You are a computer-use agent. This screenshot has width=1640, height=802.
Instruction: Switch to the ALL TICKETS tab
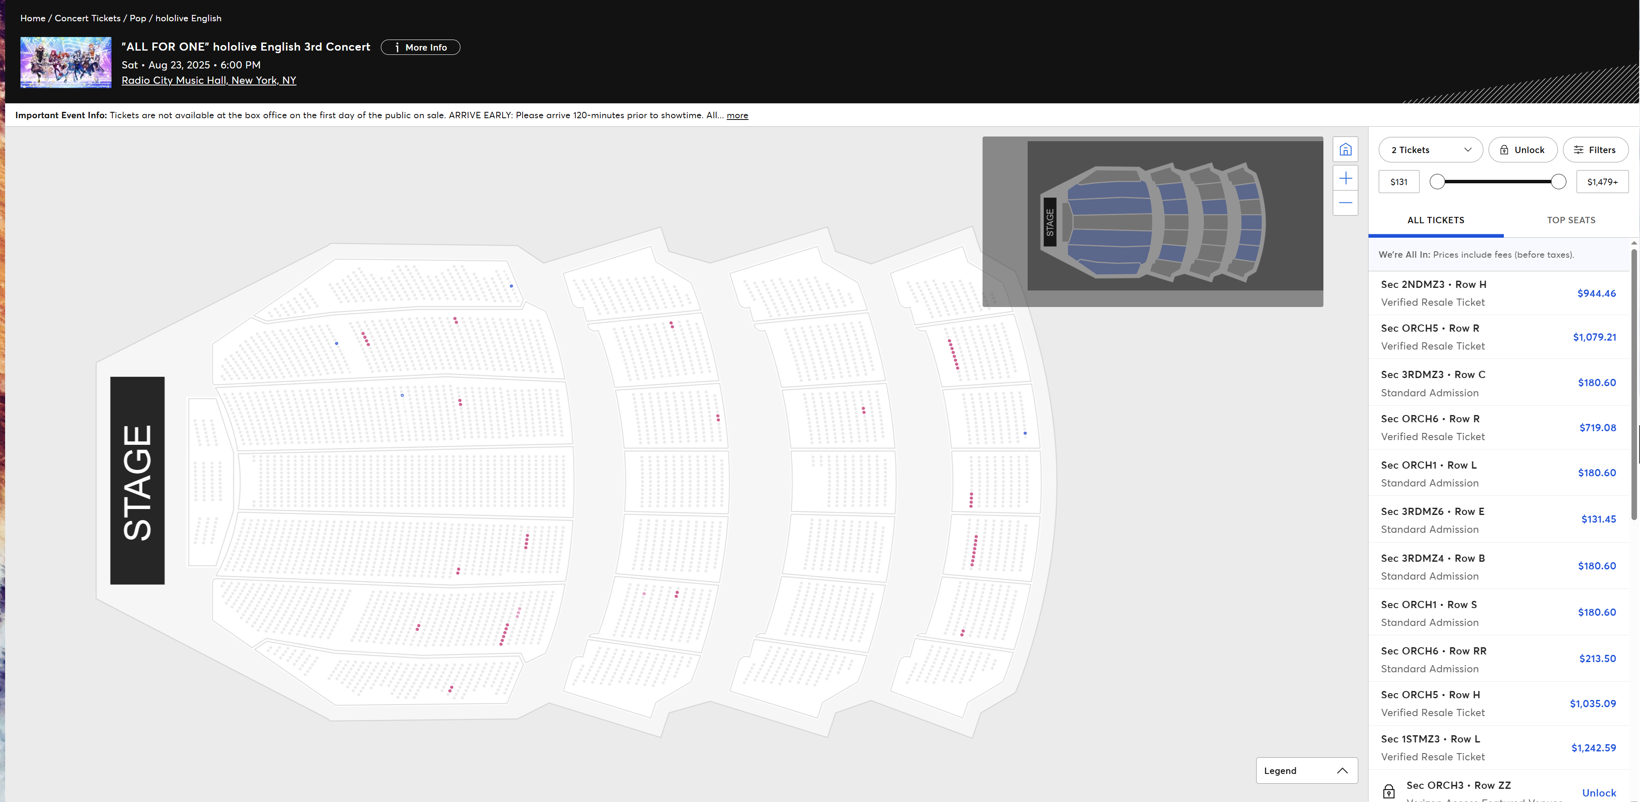(x=1436, y=220)
